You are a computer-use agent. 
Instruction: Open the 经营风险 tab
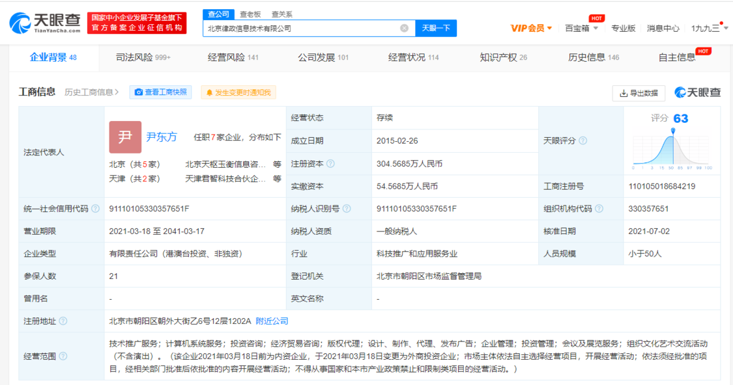coord(233,57)
